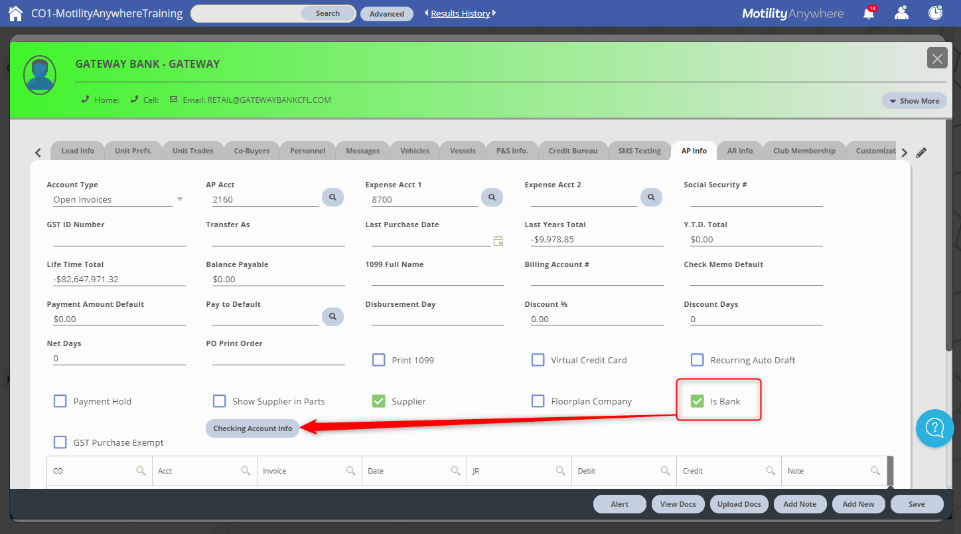Screen dimensions: 961x534
Task: Enable Virtual Credit Card checkbox
Action: [538, 360]
